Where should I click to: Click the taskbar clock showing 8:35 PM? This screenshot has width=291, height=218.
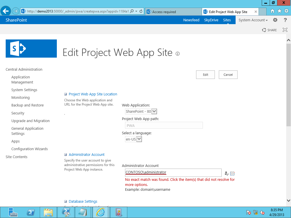[277, 212]
